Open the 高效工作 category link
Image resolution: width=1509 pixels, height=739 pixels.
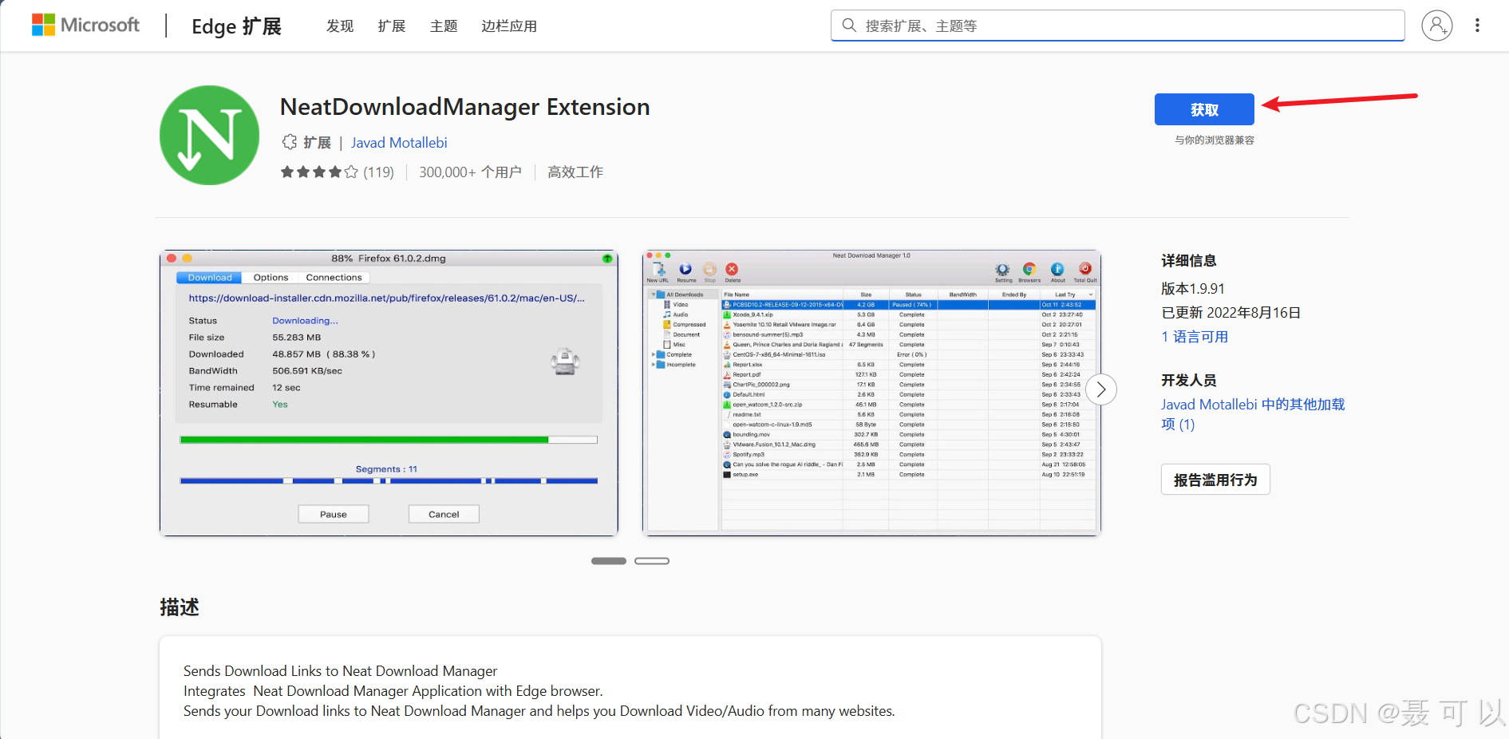[x=575, y=172]
